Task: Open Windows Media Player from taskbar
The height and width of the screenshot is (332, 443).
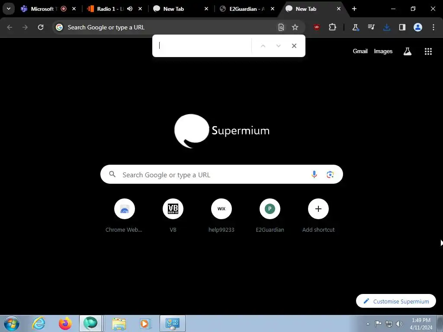Action: click(x=145, y=323)
